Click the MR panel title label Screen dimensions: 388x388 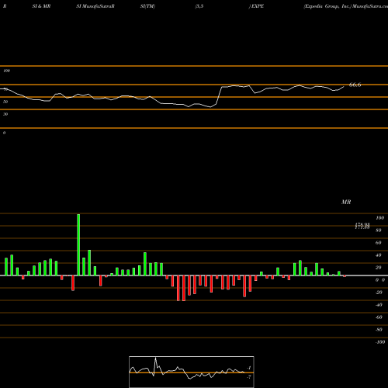coord(346,202)
